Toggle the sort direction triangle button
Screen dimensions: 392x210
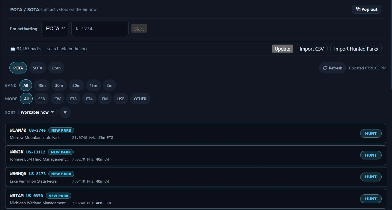(x=65, y=112)
